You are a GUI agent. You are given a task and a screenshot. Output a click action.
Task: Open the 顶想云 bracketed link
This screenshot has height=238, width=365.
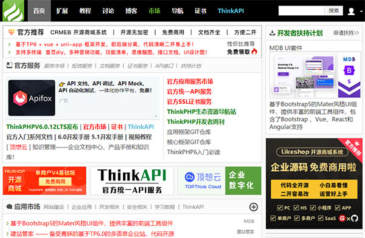(x=18, y=147)
